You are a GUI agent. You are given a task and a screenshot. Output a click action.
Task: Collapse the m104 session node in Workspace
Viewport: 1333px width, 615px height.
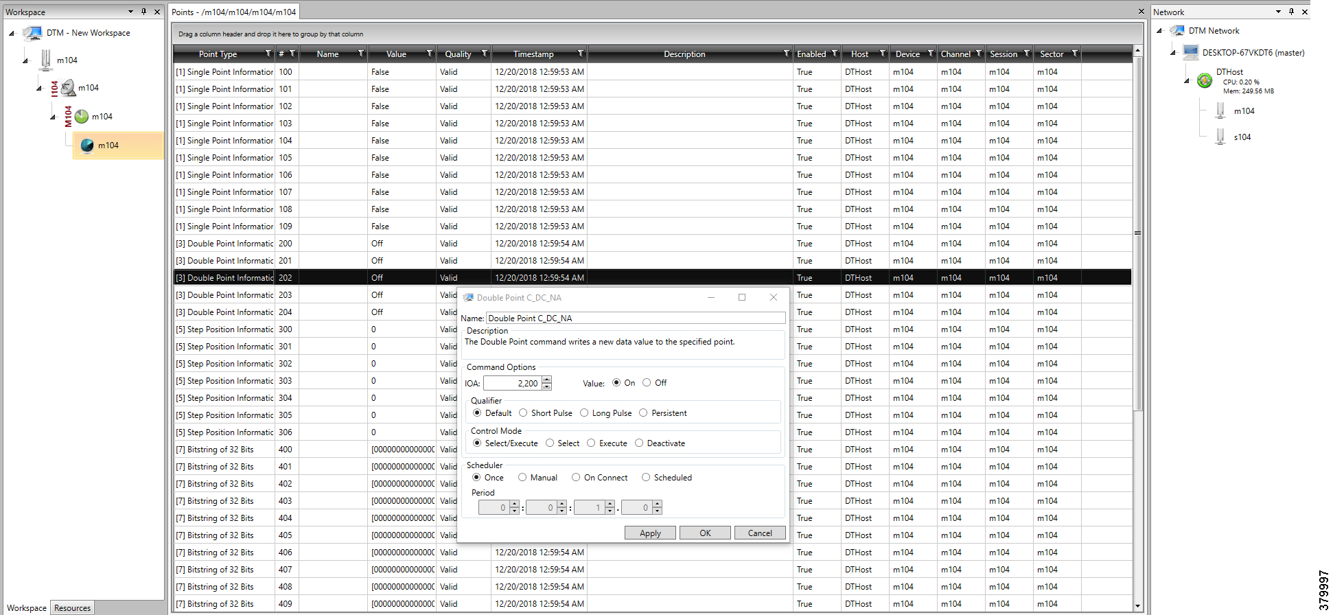coord(53,117)
